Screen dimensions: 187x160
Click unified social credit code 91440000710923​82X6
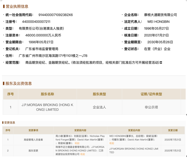coord(55,15)
